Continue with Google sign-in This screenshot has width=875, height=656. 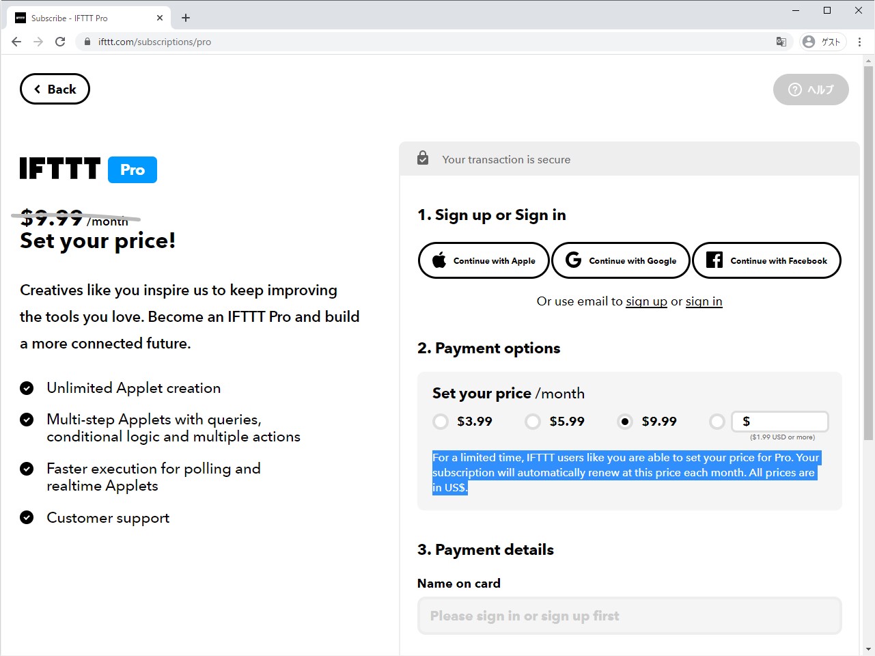click(621, 260)
